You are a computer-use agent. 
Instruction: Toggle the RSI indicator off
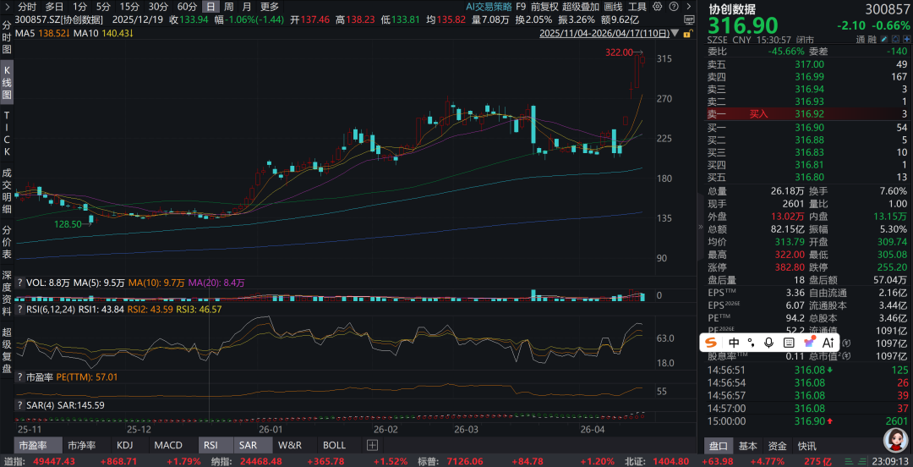click(x=210, y=445)
